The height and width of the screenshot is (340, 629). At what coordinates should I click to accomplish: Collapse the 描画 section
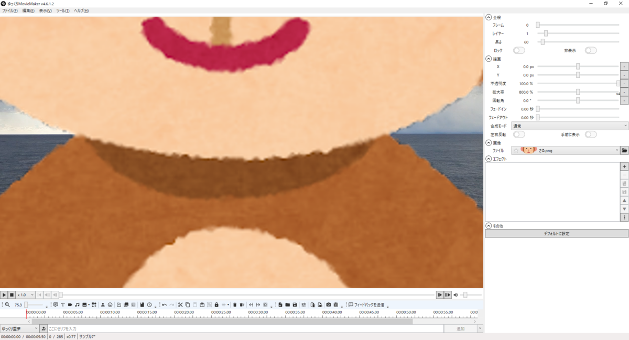click(489, 59)
